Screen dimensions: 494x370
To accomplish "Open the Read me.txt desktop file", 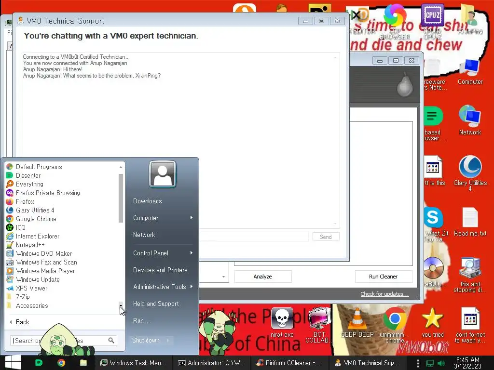I will (470, 222).
